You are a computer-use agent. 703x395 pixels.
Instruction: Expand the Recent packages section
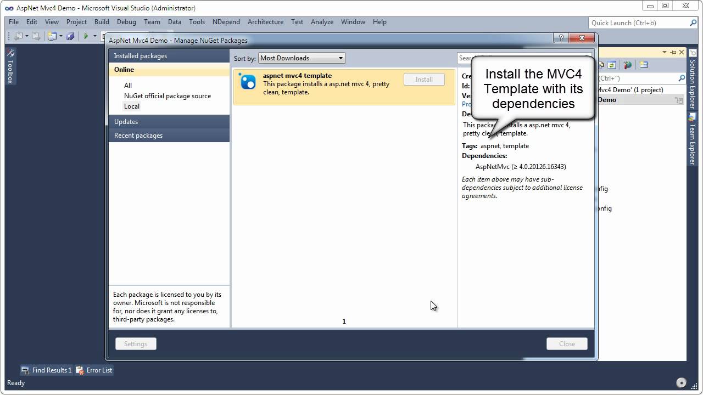click(169, 136)
